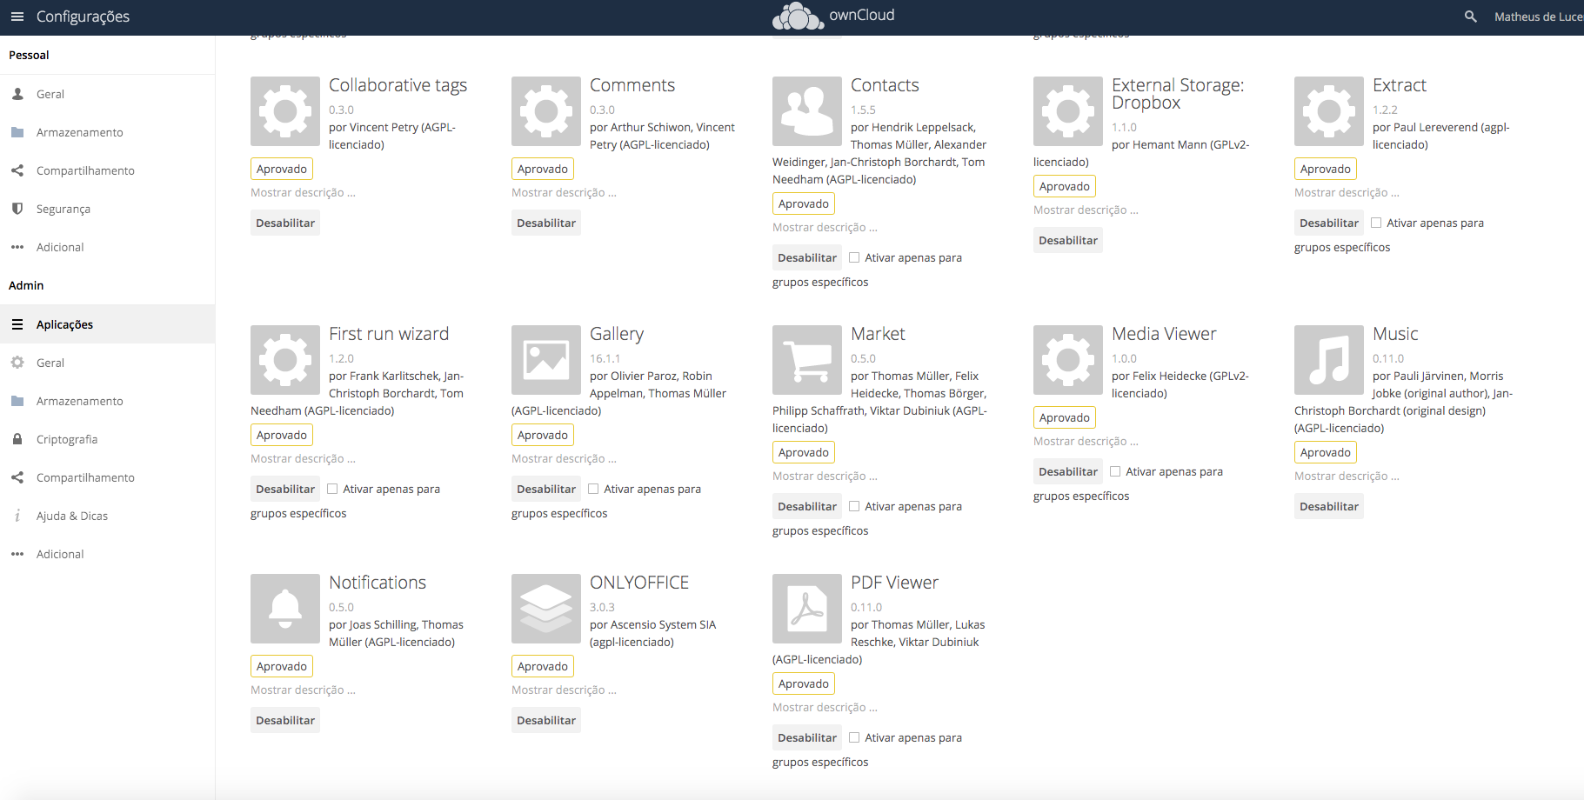Open the search magnifier icon
The width and height of the screenshot is (1584, 800).
[1471, 17]
